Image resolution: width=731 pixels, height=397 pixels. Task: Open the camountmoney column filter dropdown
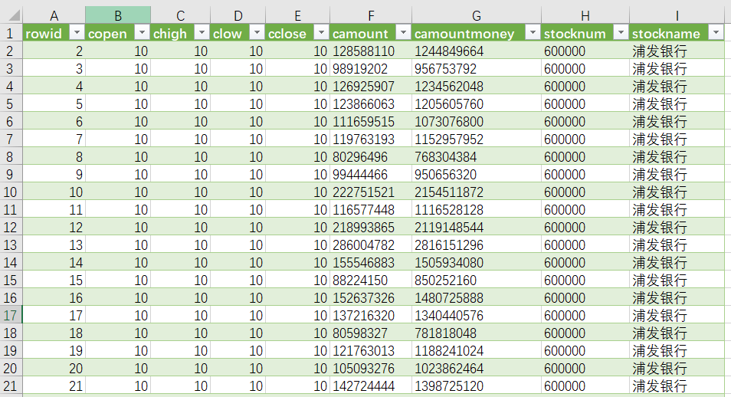point(533,33)
